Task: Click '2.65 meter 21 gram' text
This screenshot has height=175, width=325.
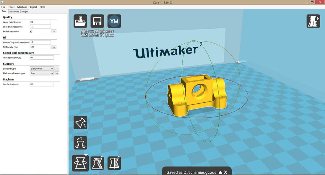Action: click(97, 35)
